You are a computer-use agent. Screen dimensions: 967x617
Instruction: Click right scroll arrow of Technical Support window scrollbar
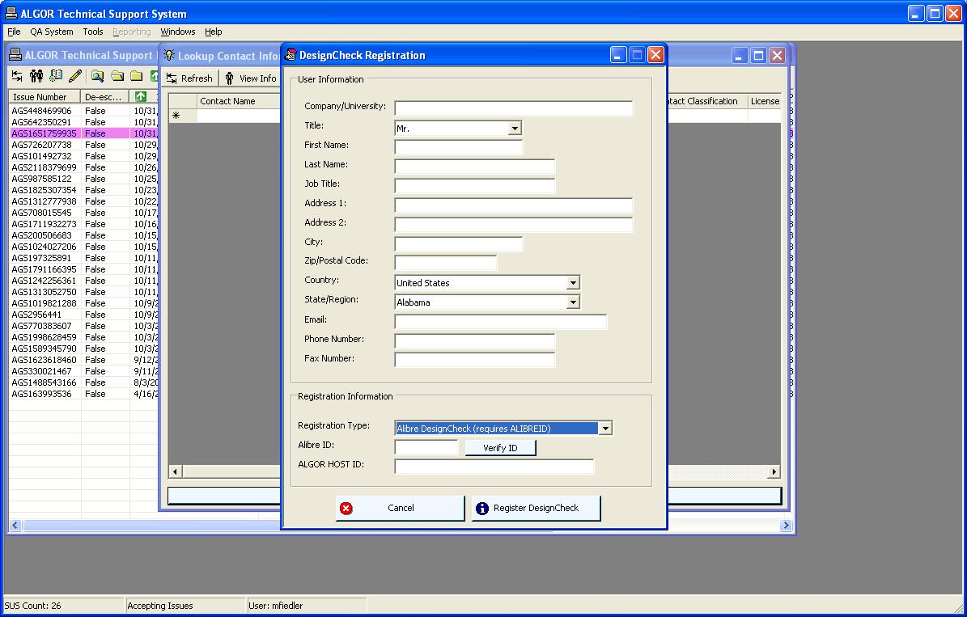(x=785, y=525)
